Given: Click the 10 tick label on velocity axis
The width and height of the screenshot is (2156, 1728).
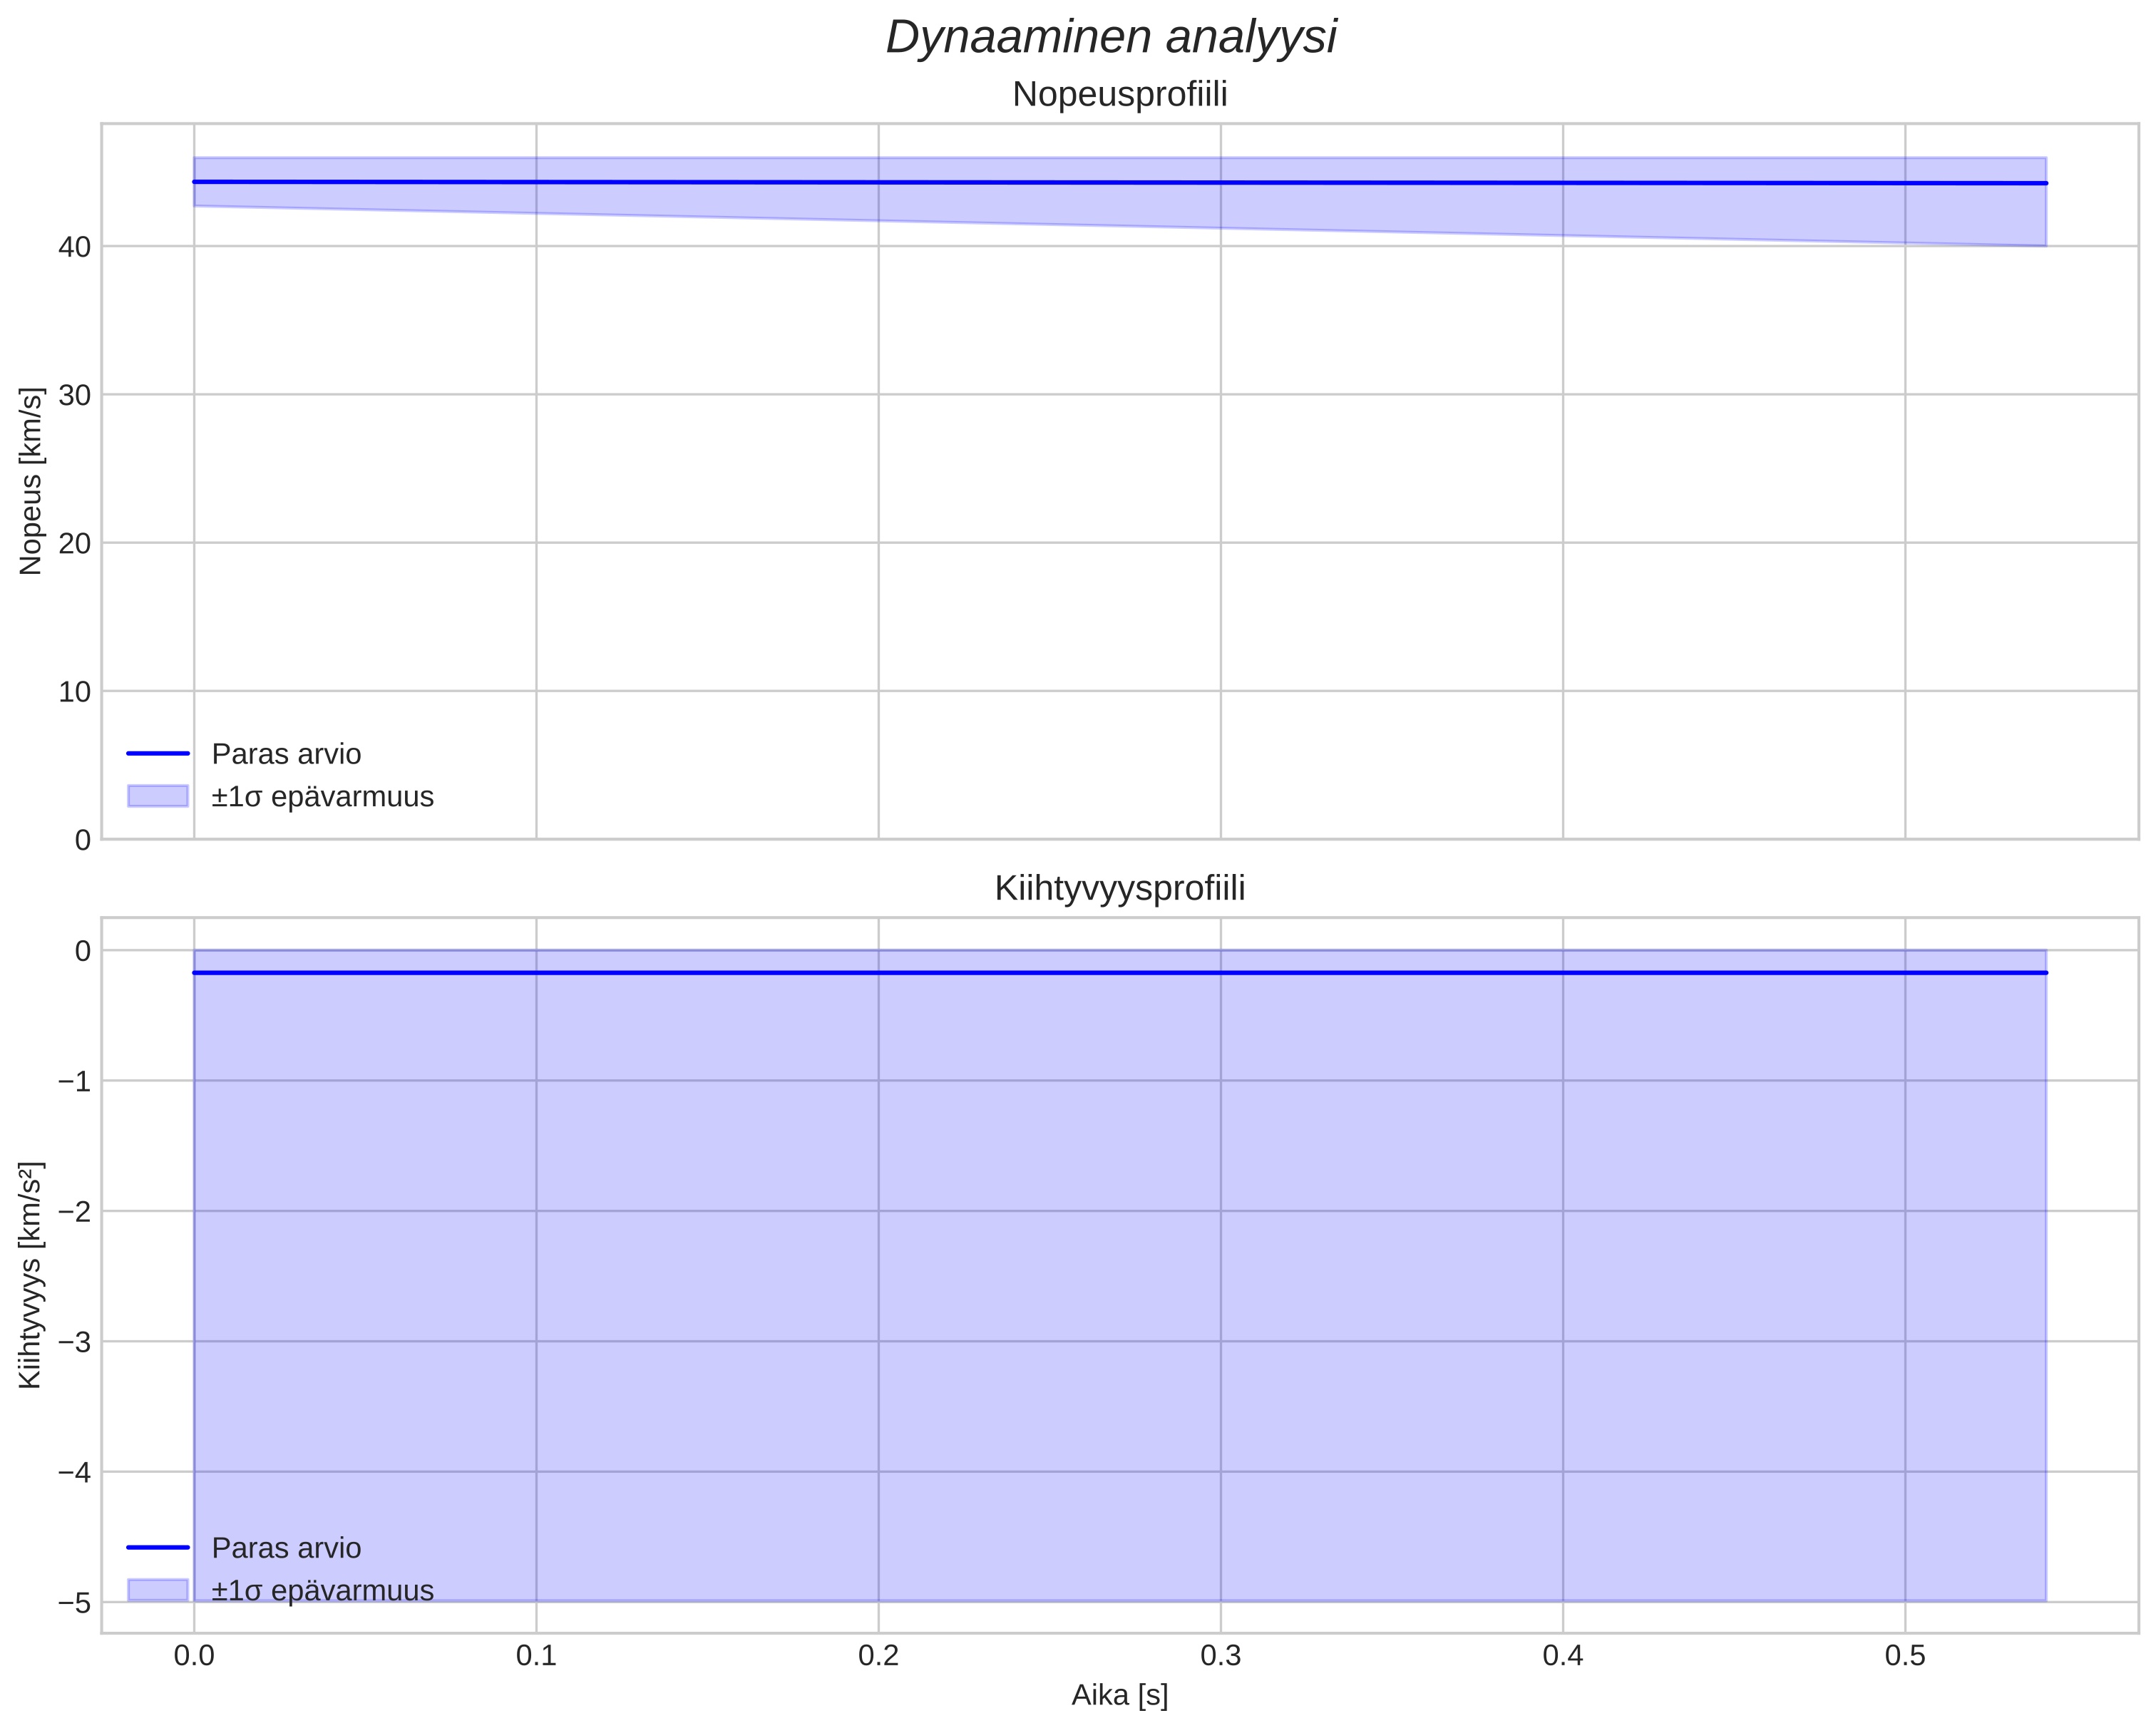Looking at the screenshot, I should click(74, 692).
